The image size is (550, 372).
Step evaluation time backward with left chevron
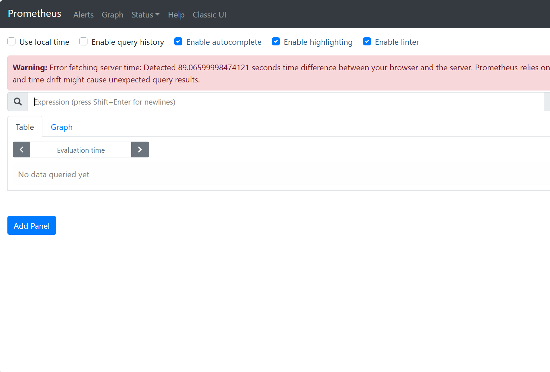(22, 150)
